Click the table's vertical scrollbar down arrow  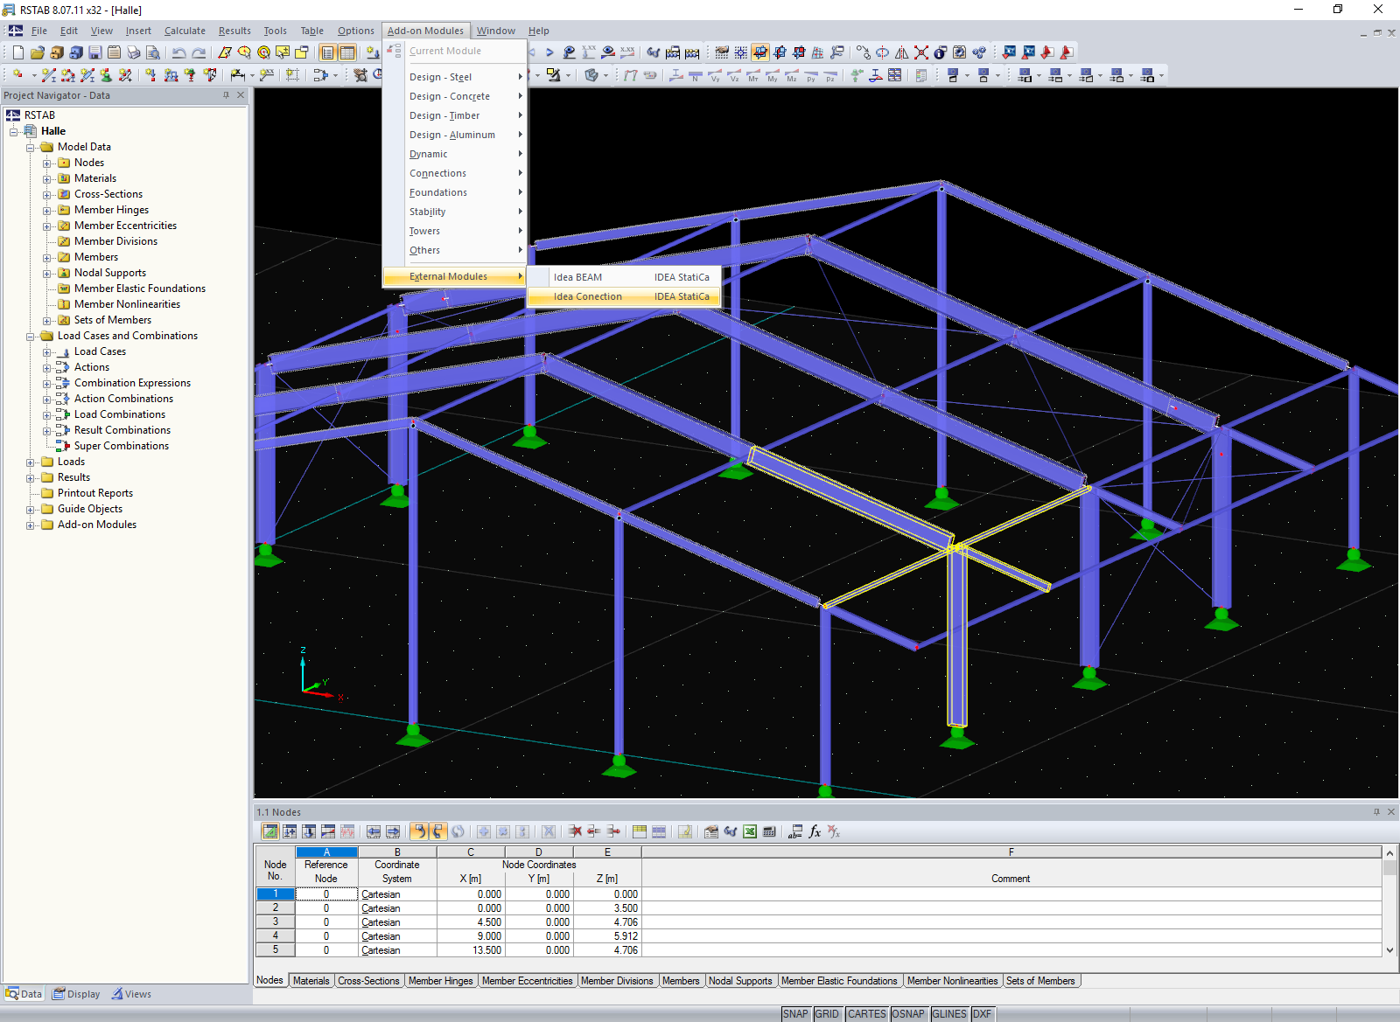(1389, 949)
